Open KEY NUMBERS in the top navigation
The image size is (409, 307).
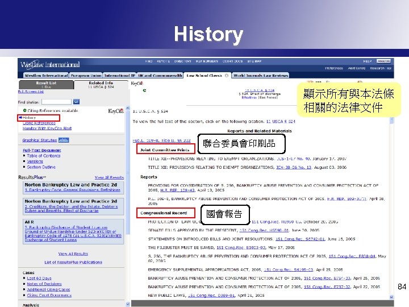click(x=207, y=61)
